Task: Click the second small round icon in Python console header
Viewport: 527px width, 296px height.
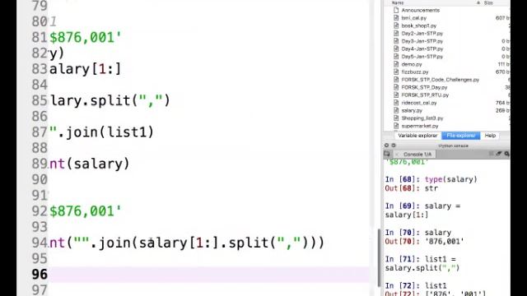Action: [x=394, y=146]
